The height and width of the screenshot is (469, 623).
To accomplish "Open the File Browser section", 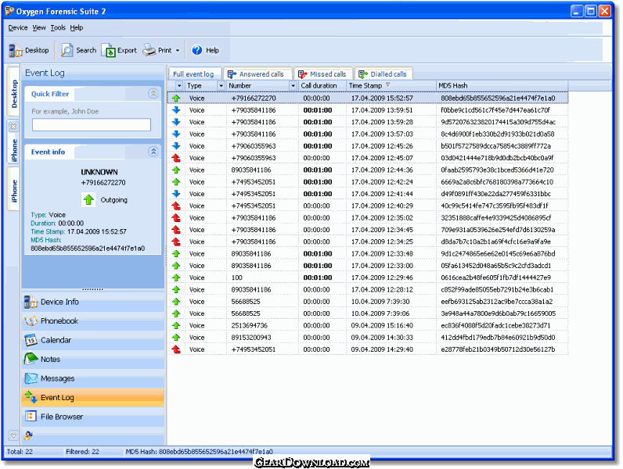I will pos(92,417).
